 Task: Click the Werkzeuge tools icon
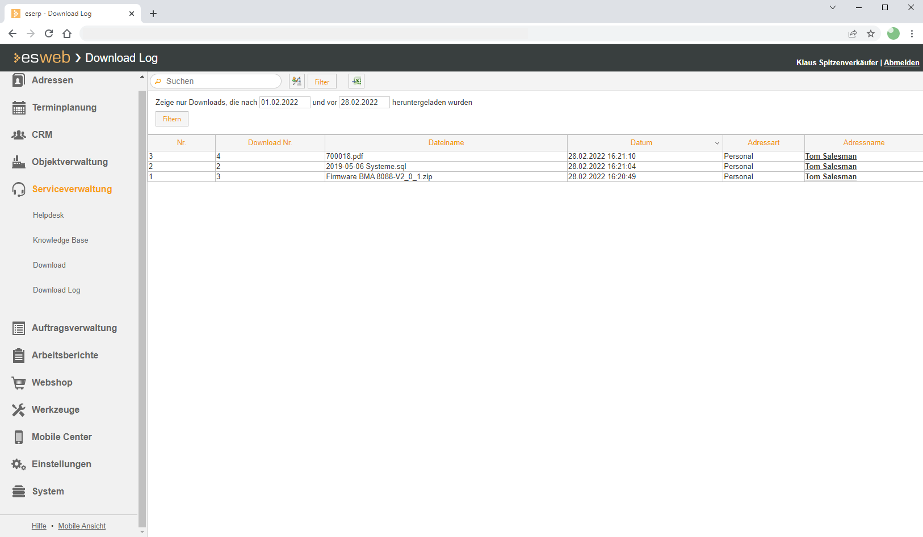(x=19, y=410)
